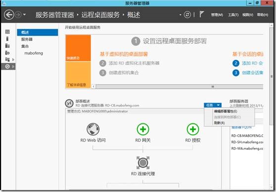Open the 帮助(H) menu
The image size is (276, 192).
(x=263, y=15)
